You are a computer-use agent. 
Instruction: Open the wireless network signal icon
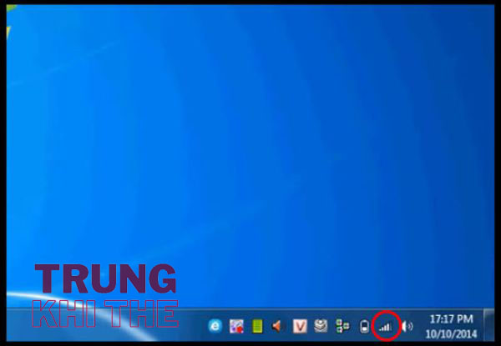386,327
